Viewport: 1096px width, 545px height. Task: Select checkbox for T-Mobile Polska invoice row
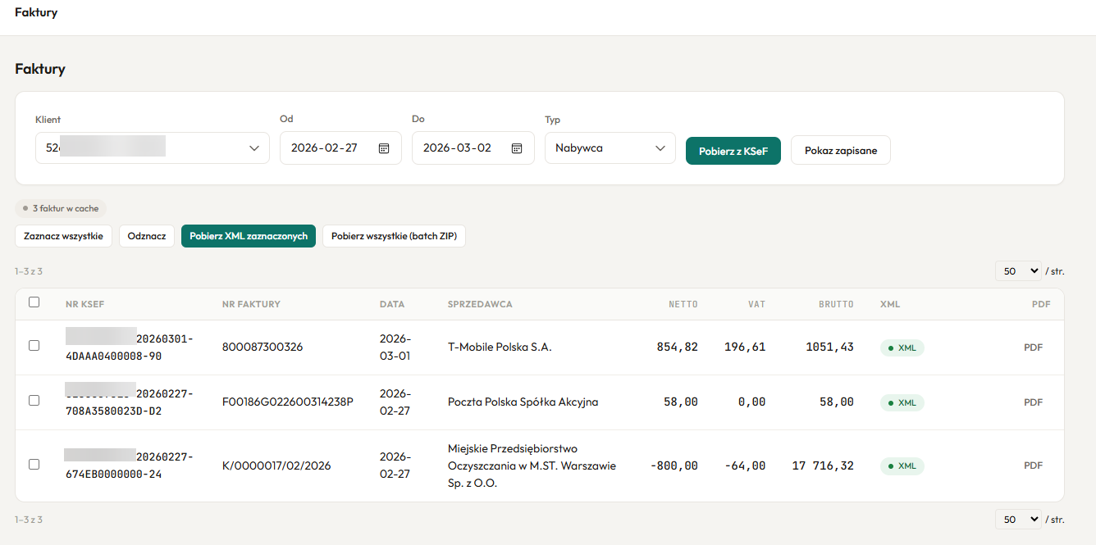(34, 346)
